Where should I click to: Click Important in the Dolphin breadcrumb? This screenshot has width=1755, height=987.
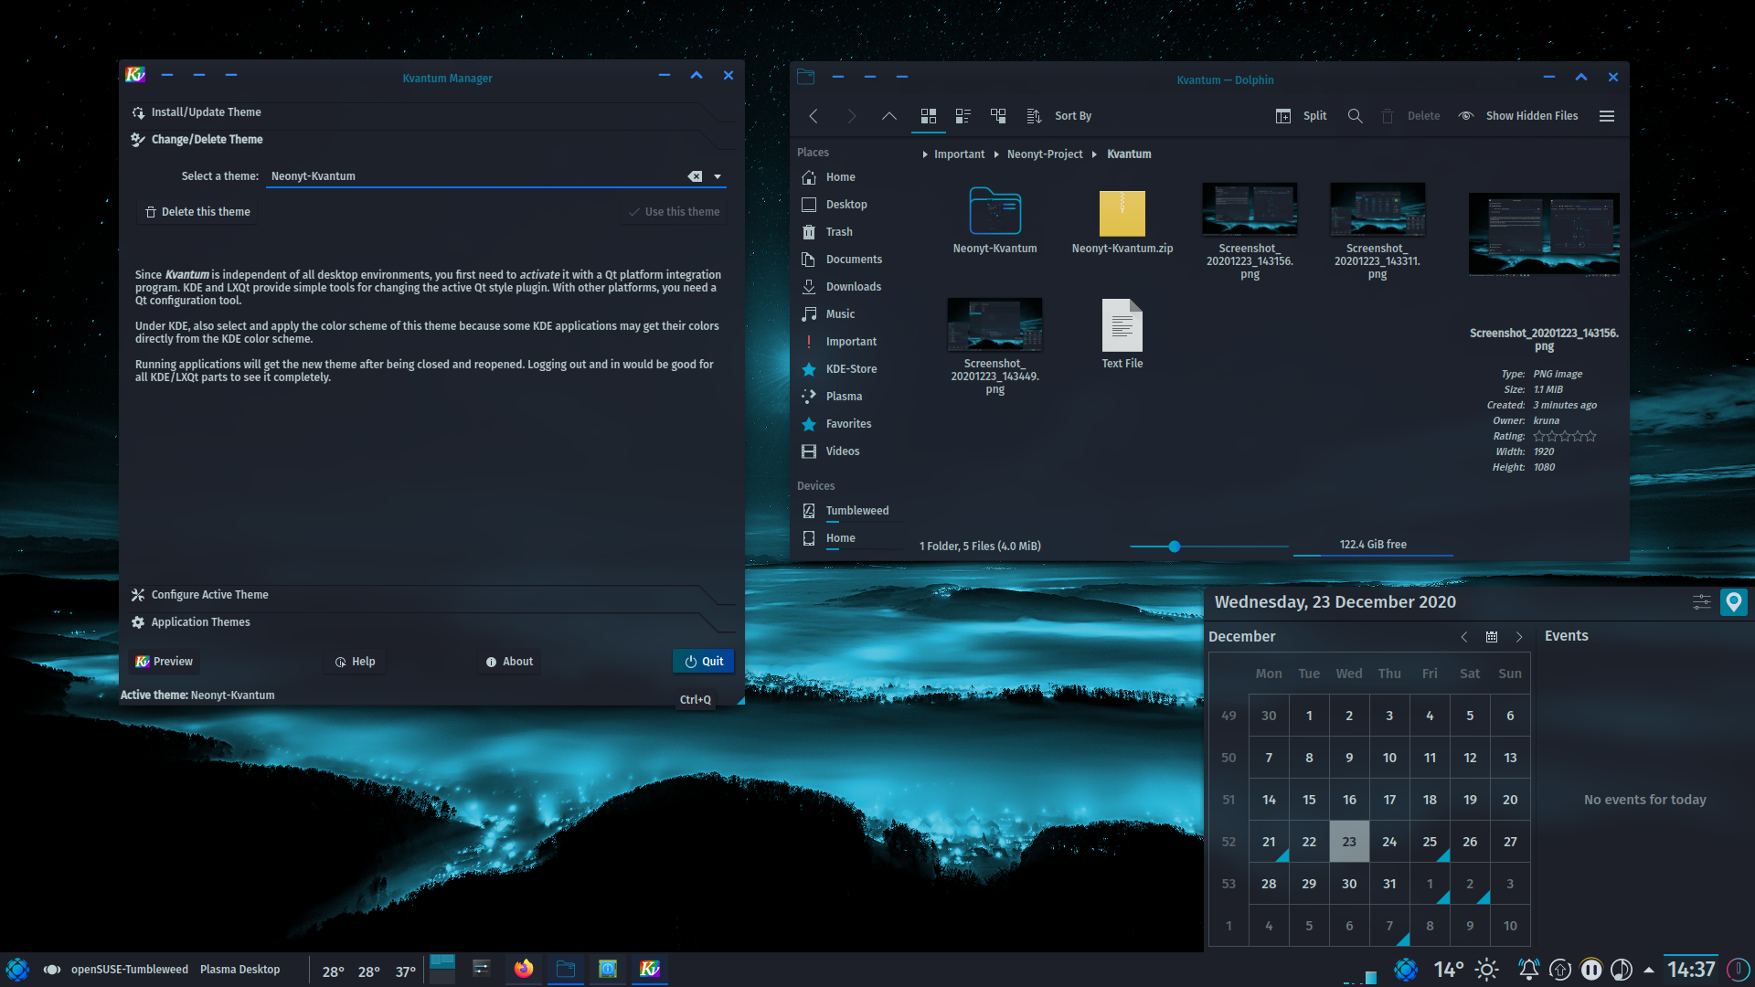coord(959,154)
